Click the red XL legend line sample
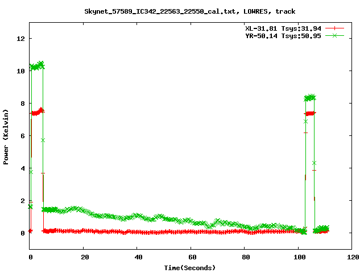Viewport: 364px width, 273px height. pos(334,28)
